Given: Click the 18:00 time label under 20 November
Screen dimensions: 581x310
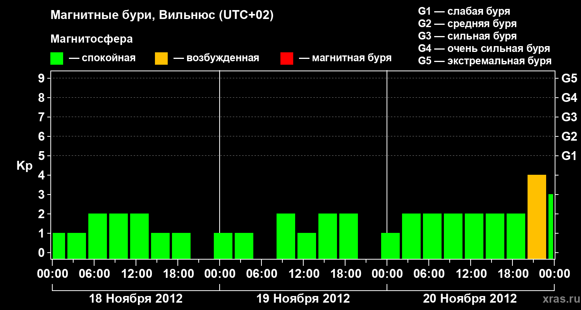Looking at the screenshot, I should pos(512,274).
